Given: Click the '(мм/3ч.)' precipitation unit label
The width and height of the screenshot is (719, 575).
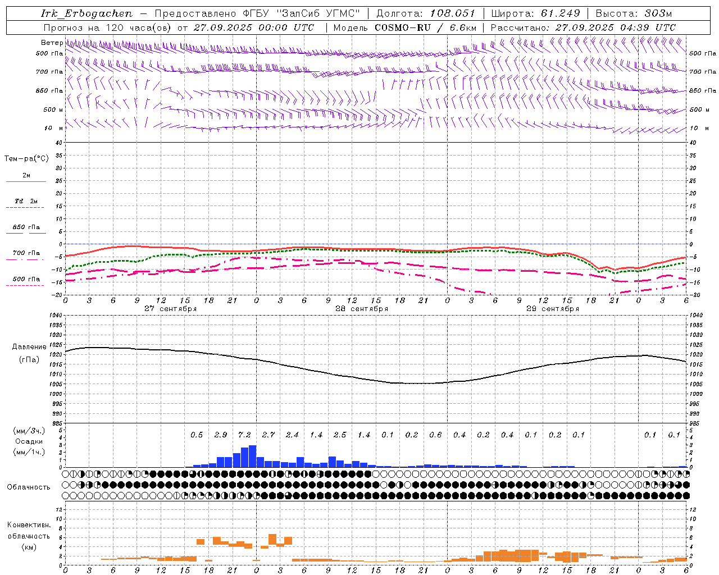Looking at the screenshot, I should tap(29, 431).
